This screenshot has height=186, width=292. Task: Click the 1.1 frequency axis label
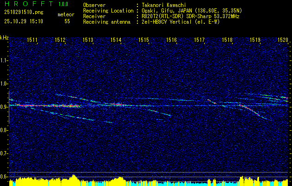(4, 60)
